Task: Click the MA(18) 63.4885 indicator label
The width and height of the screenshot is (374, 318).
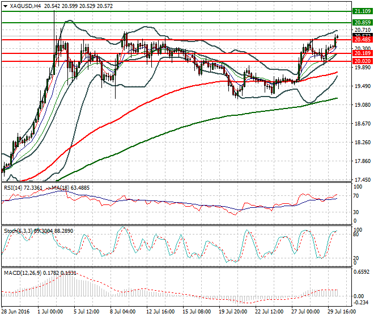Action: pyautogui.click(x=70, y=188)
